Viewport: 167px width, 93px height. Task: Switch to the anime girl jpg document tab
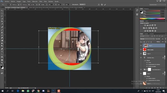coord(56,7)
